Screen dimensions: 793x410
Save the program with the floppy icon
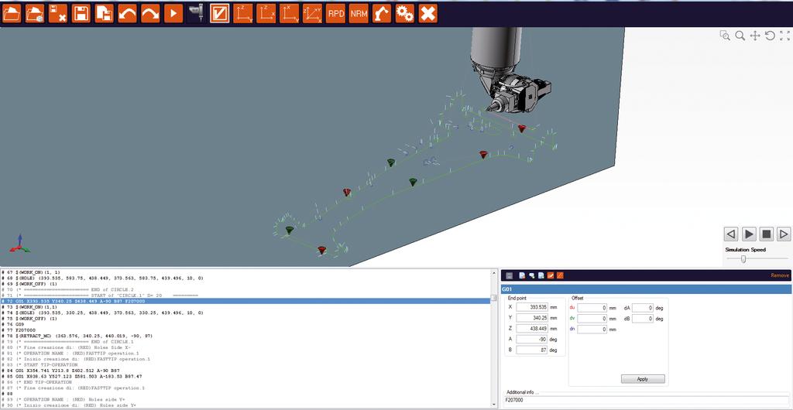81,14
